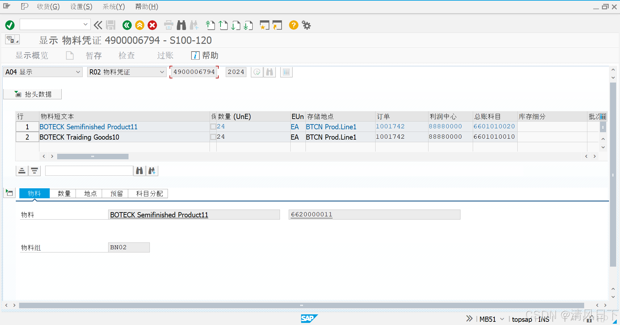Expand the 抬头数据 header section
The height and width of the screenshot is (325, 620).
point(33,94)
